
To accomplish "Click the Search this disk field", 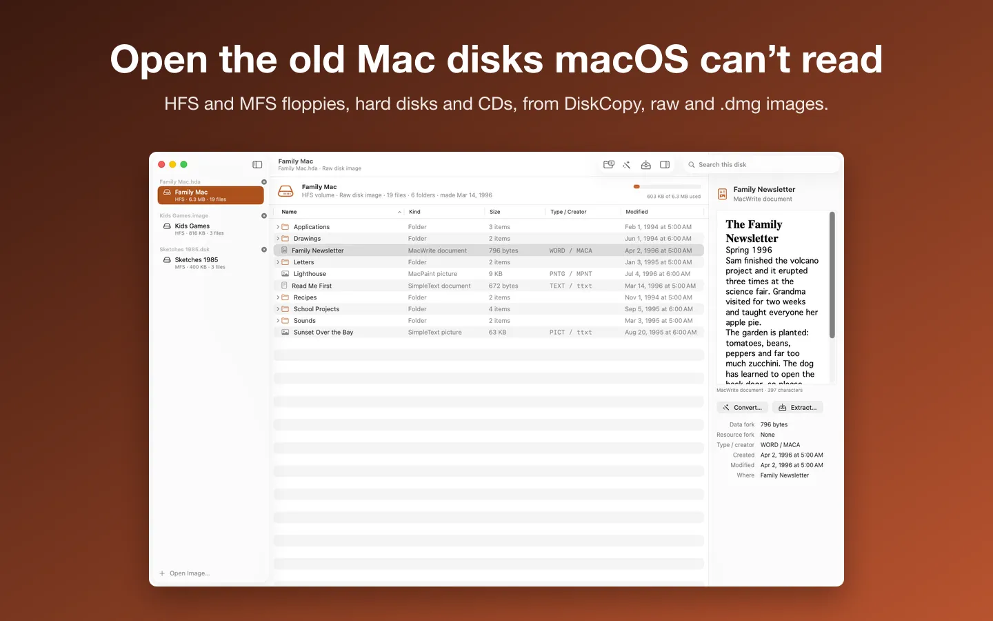I will pos(761,165).
